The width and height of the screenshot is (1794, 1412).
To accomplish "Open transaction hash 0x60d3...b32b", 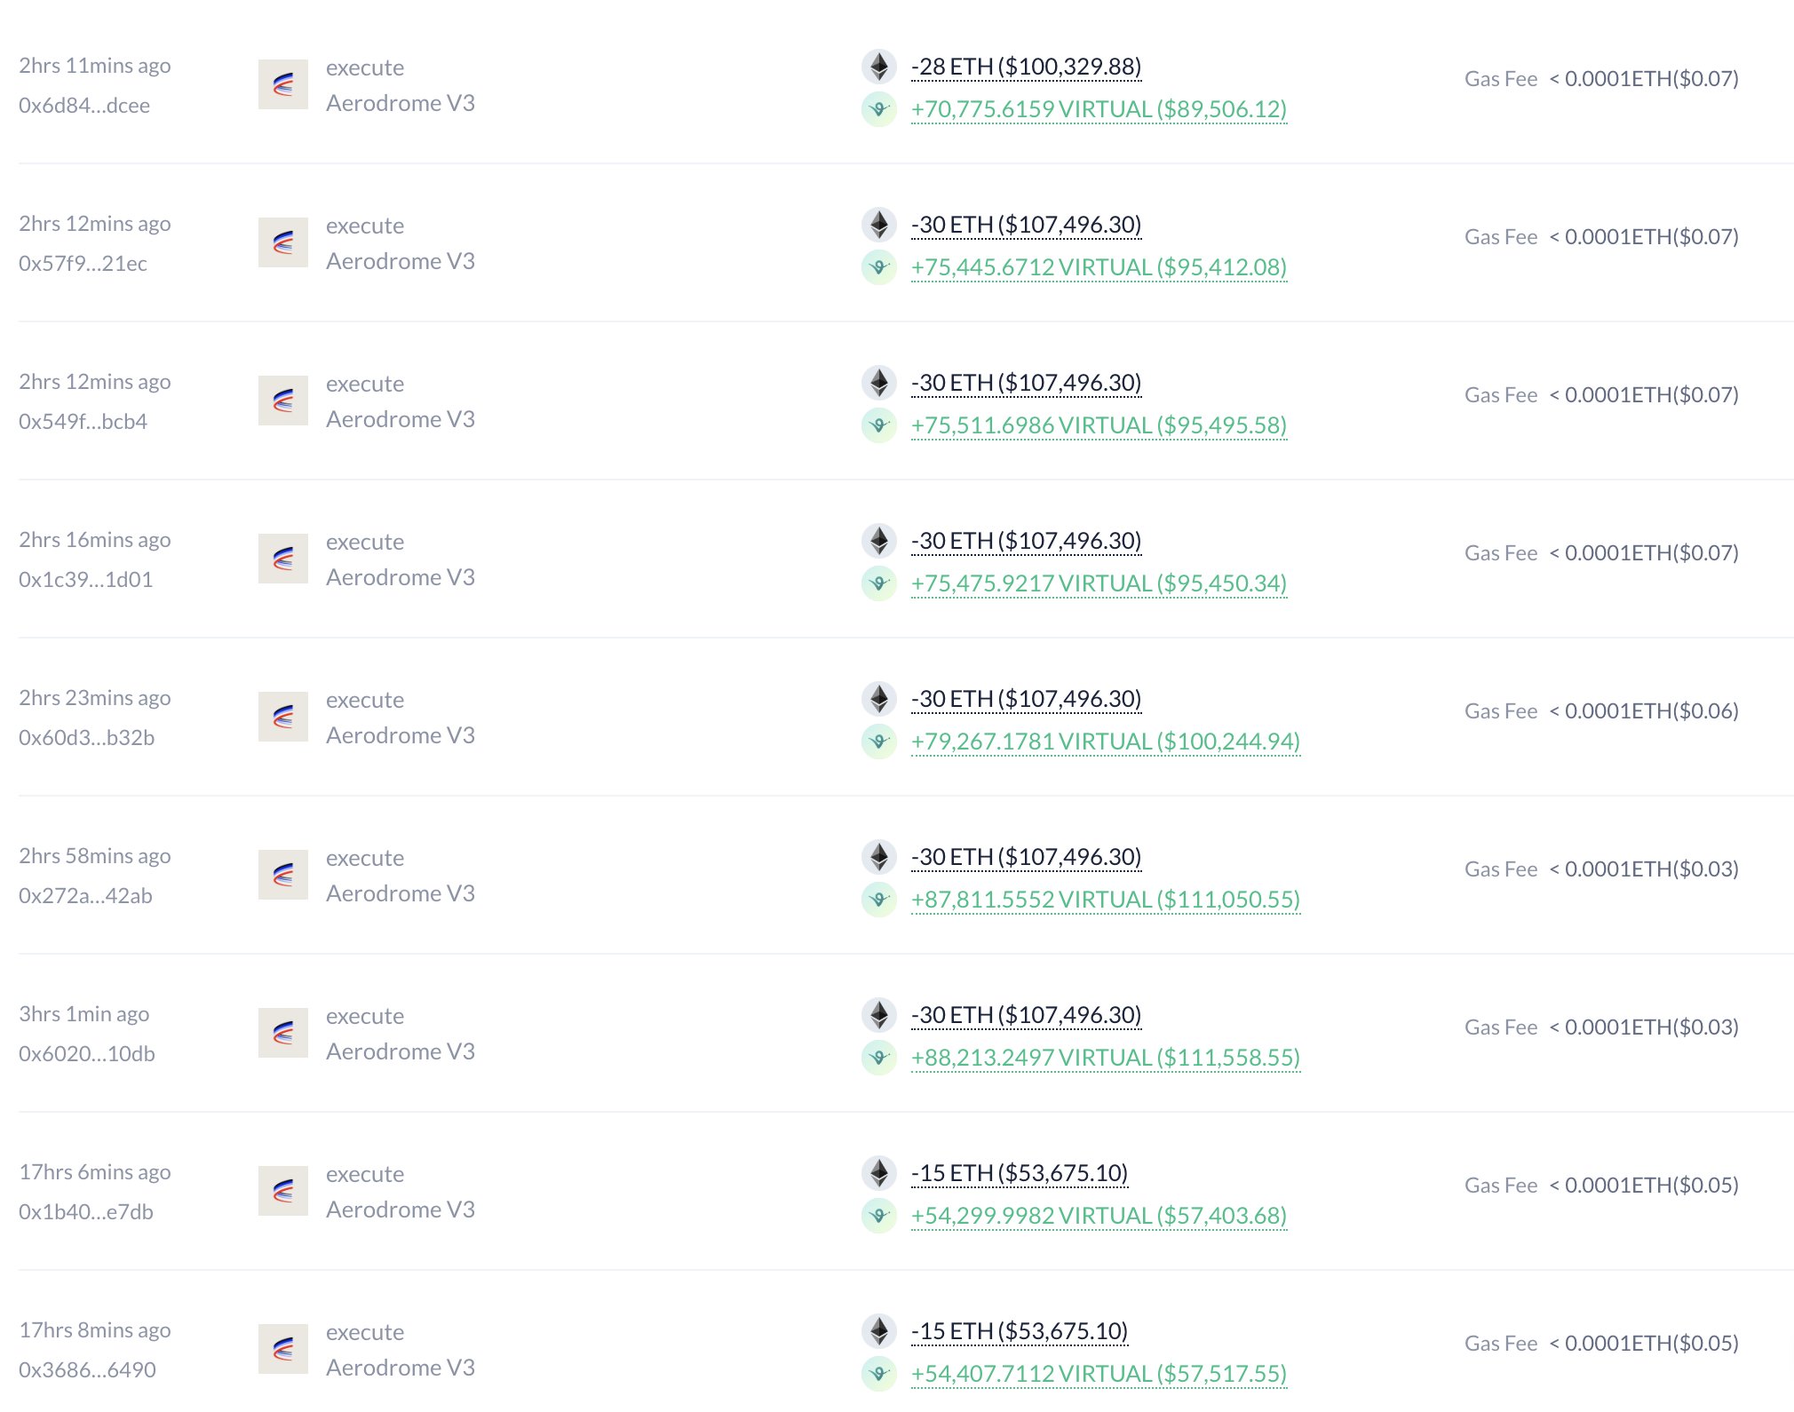I will tap(86, 738).
